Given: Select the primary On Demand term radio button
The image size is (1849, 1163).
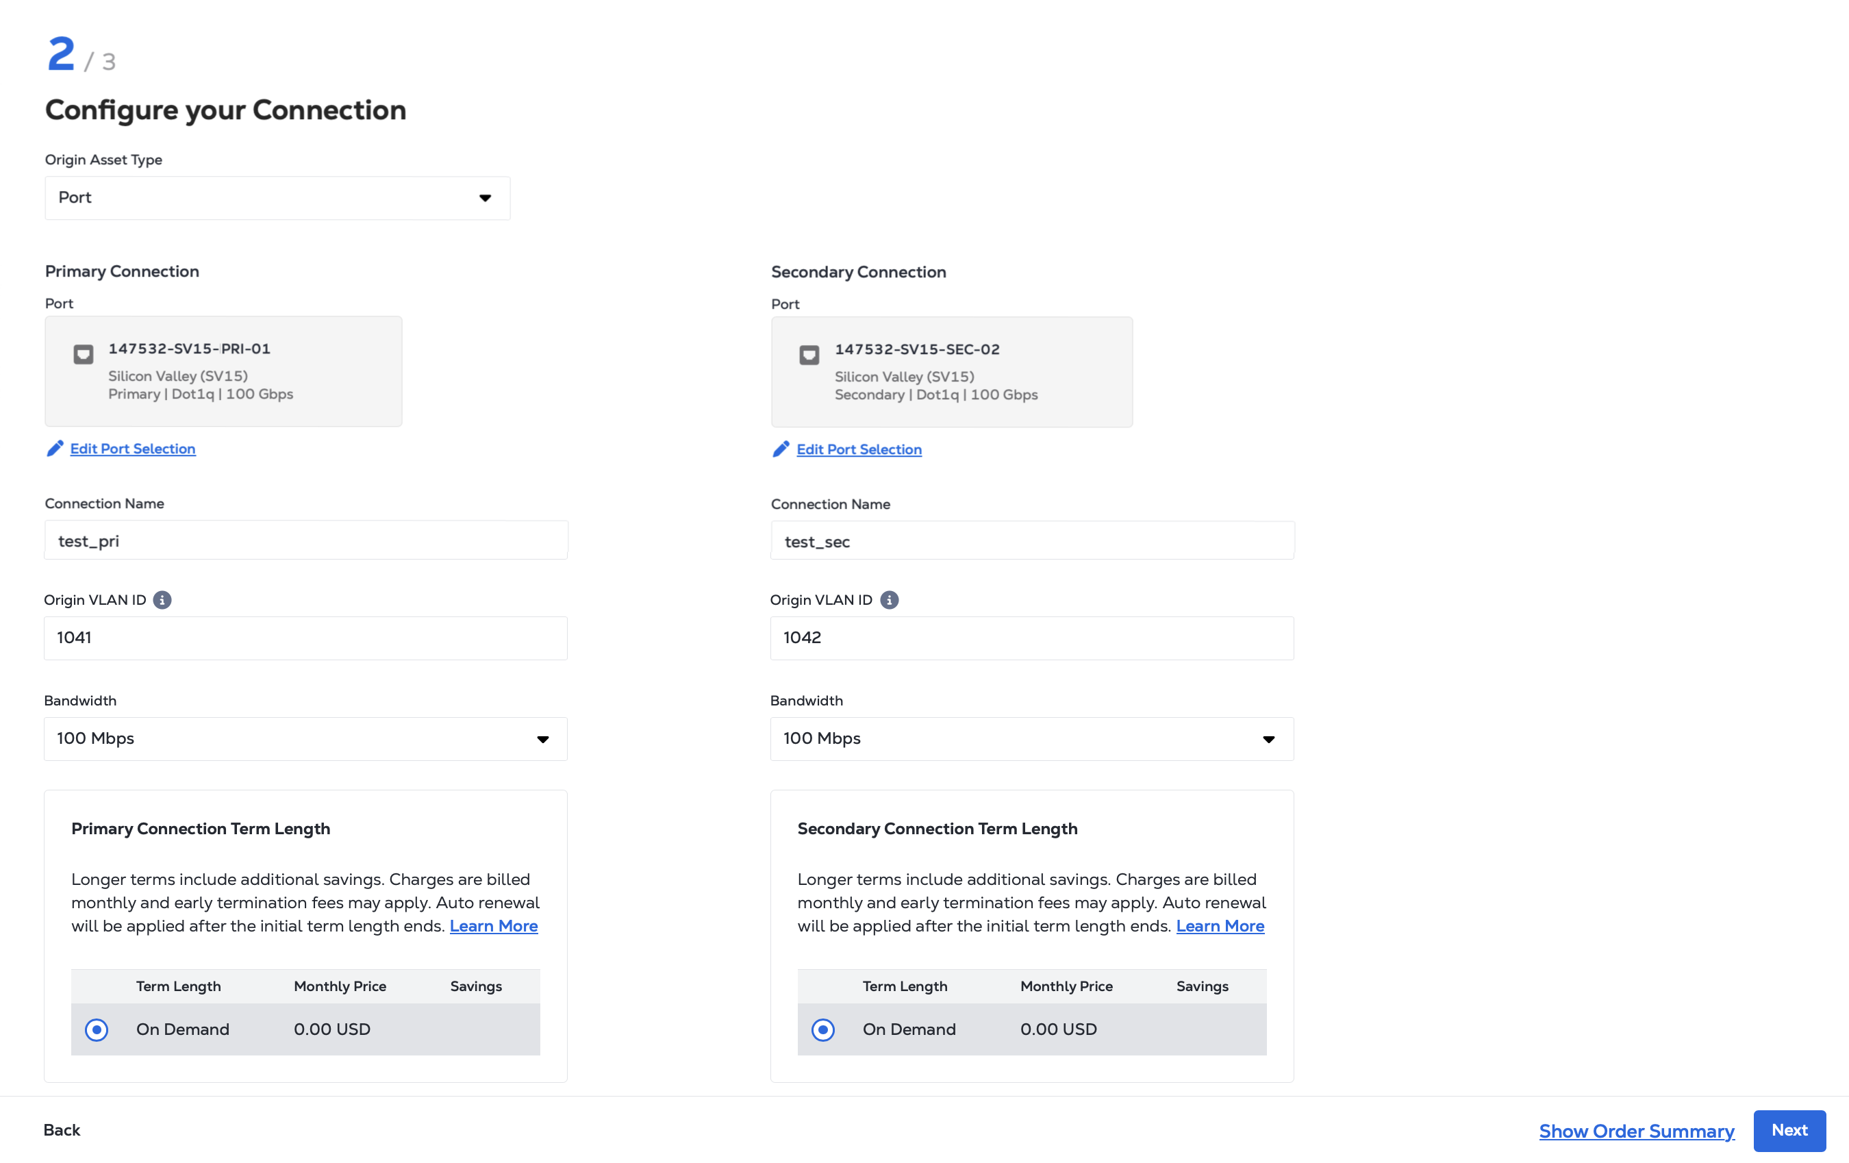Looking at the screenshot, I should (97, 1029).
